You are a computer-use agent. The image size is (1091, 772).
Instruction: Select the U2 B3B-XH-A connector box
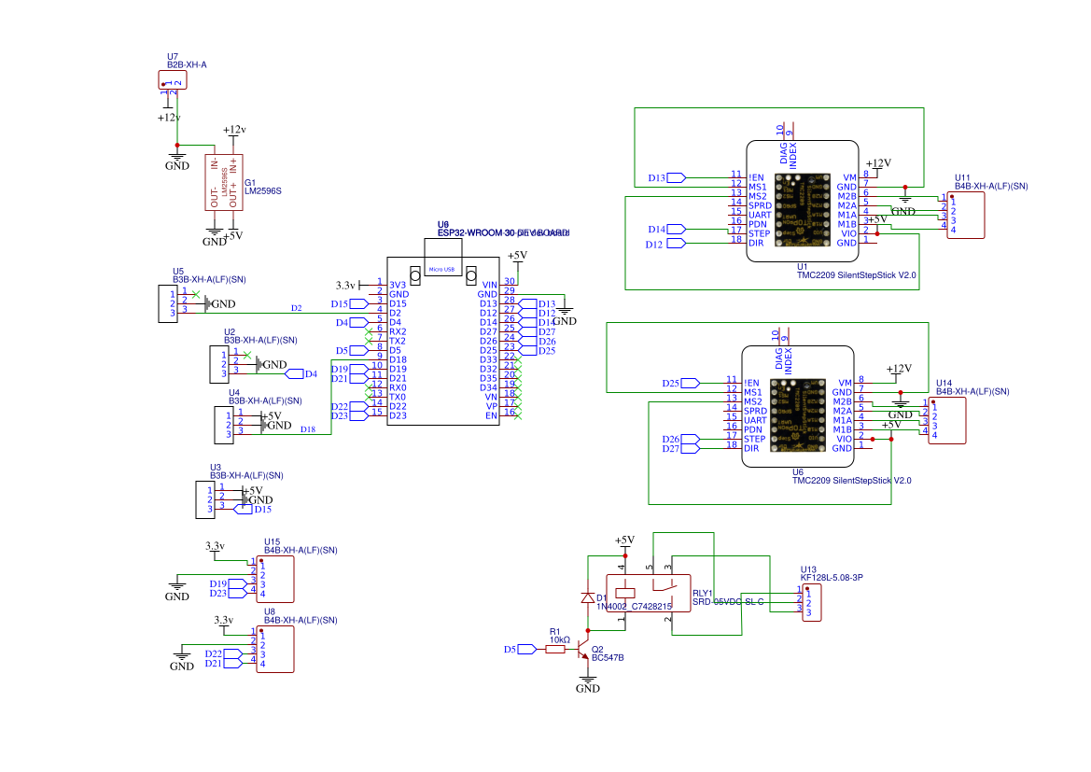[219, 364]
